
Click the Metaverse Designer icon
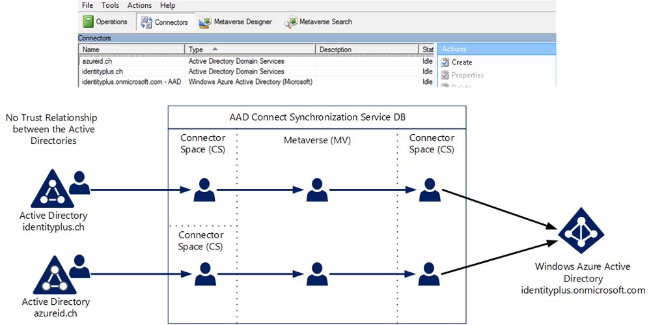pos(204,22)
